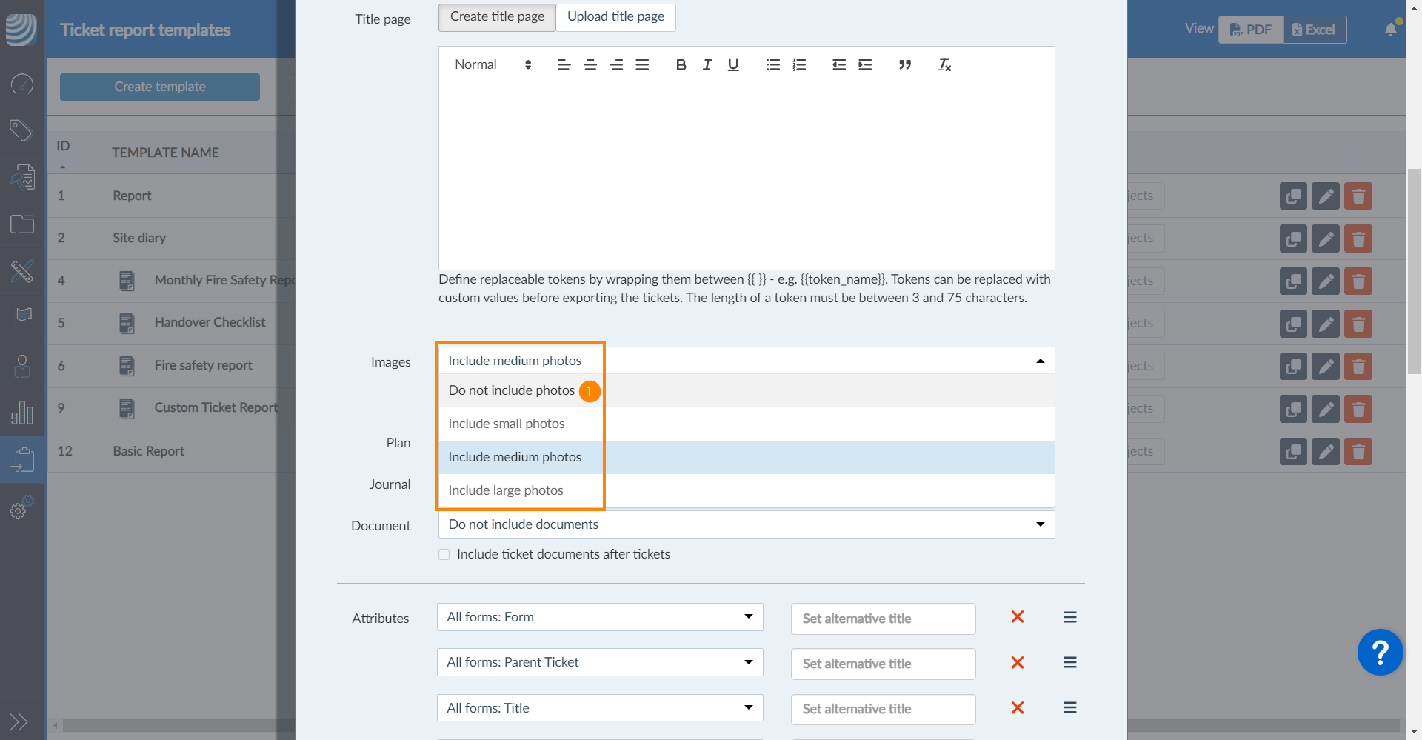
Task: Switch to Upload title page
Action: tap(615, 17)
